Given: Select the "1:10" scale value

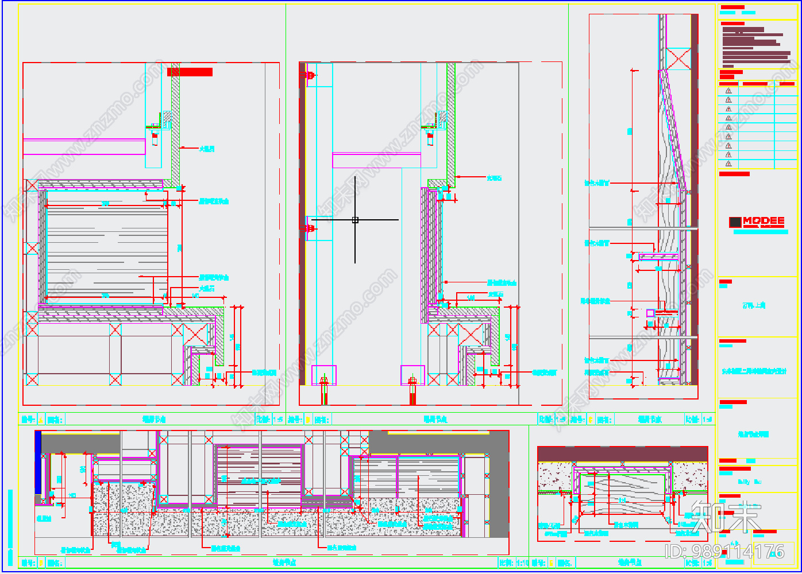Looking at the screenshot, I should click(523, 563).
